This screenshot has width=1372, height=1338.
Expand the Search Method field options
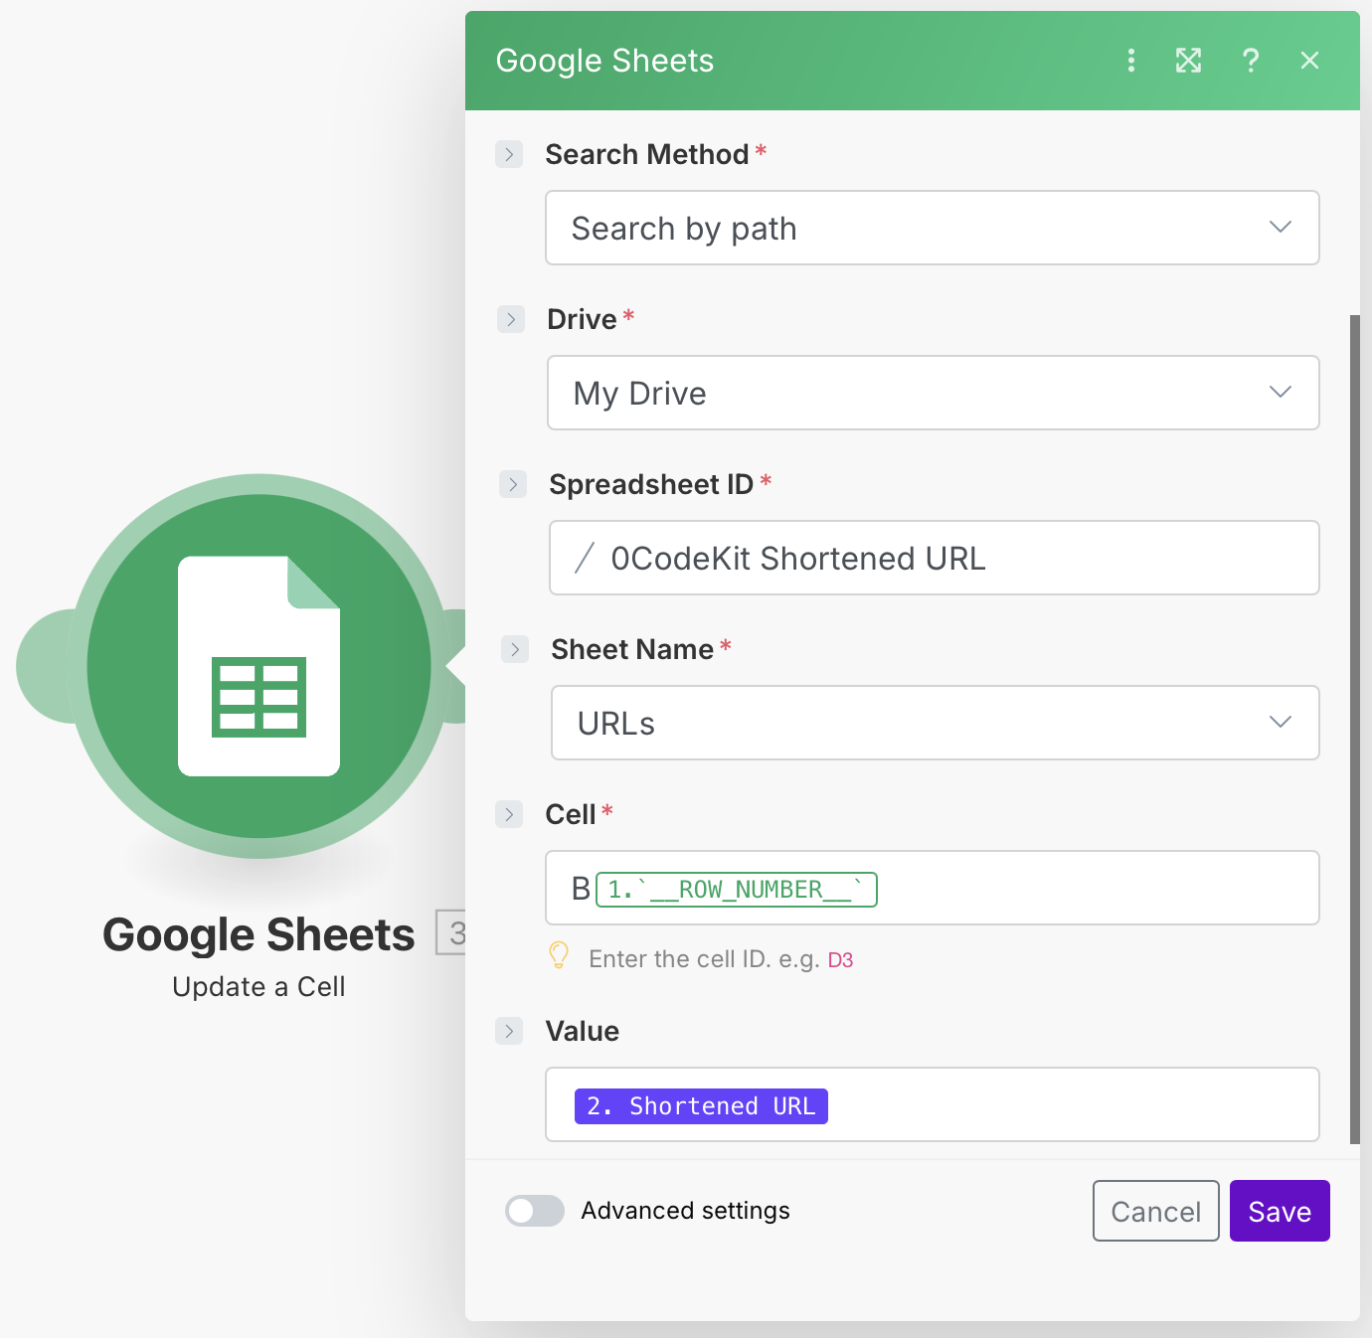509,154
